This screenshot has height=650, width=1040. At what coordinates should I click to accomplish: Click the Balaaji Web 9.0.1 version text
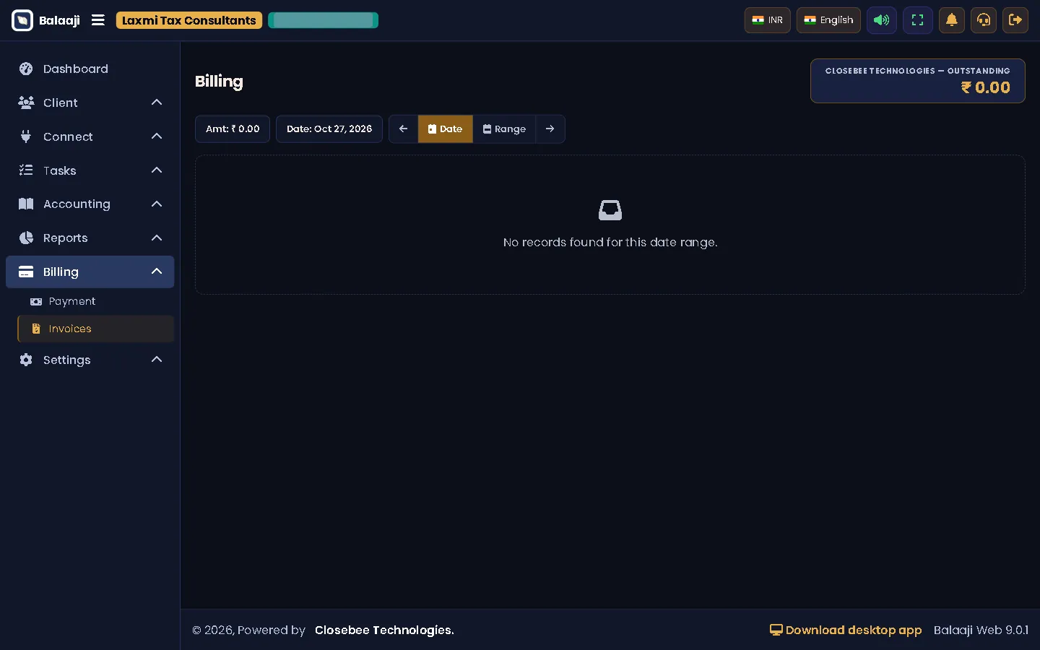click(x=981, y=630)
